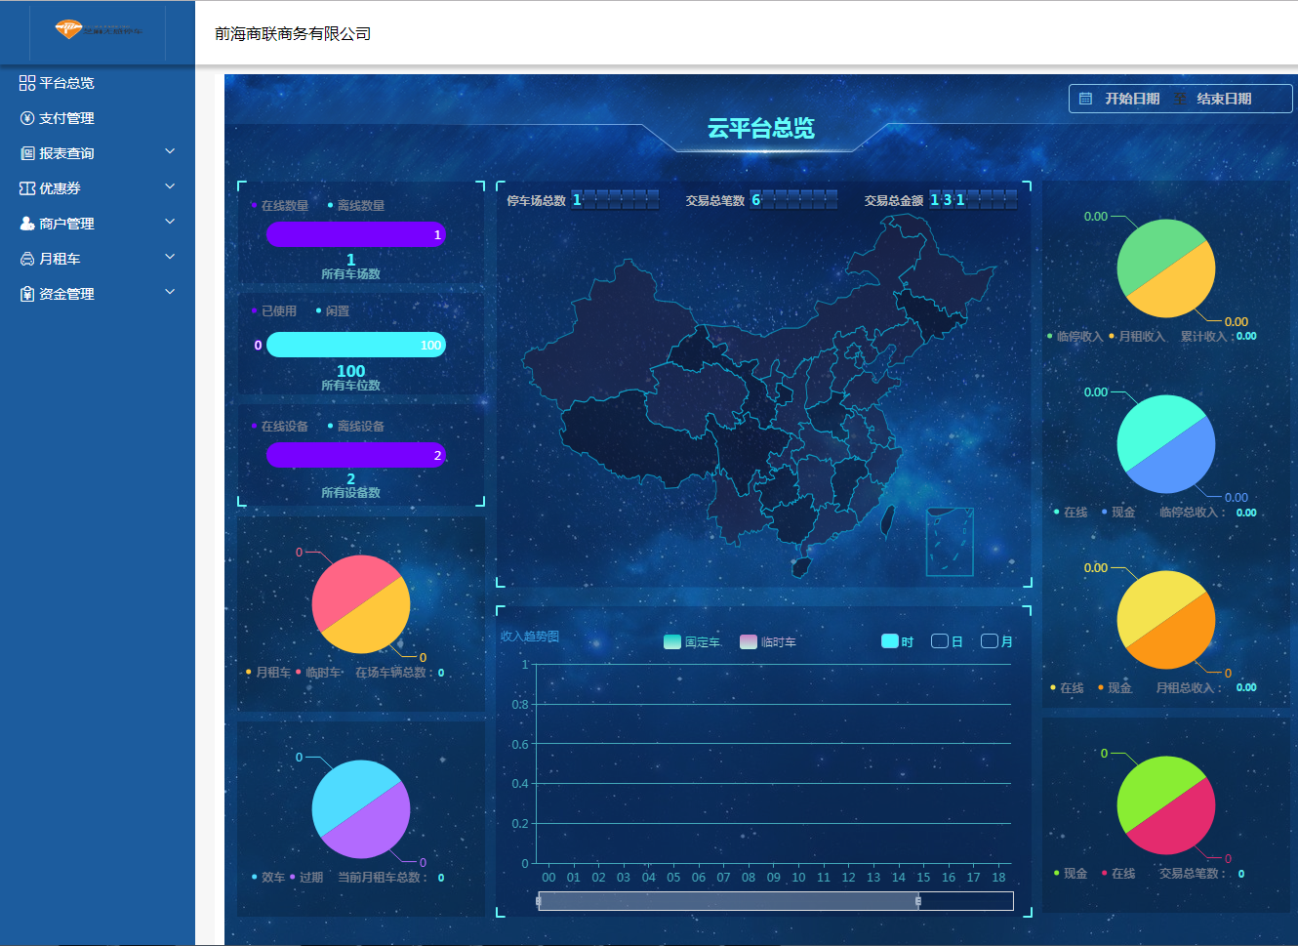Click the 前海商联商务有限公司 company name

click(293, 33)
